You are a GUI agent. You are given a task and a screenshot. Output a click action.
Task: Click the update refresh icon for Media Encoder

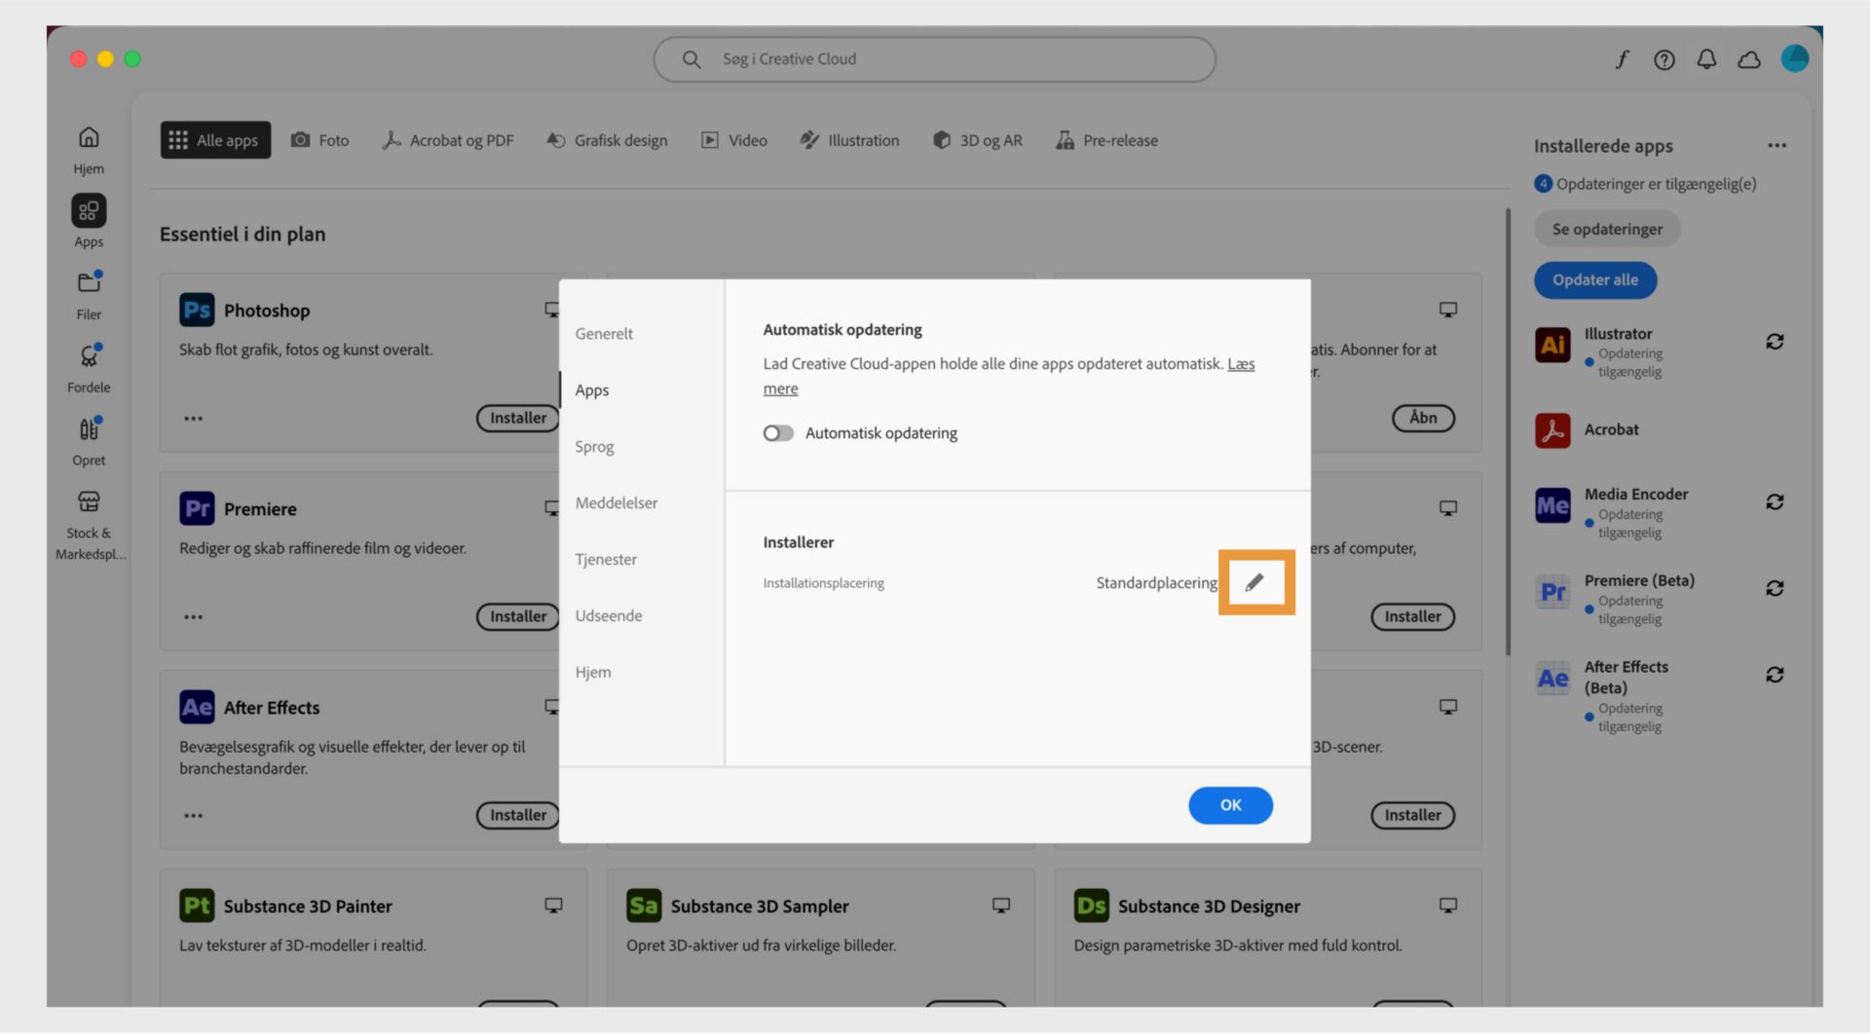click(1775, 502)
